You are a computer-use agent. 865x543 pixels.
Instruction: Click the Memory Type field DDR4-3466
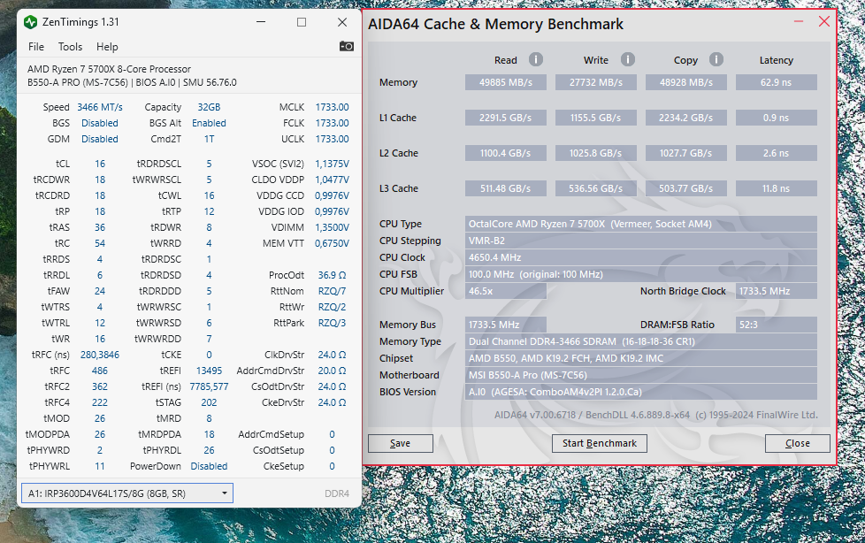641,341
